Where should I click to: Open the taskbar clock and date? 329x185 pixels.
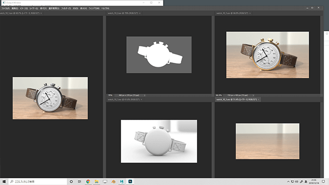pos(314,182)
